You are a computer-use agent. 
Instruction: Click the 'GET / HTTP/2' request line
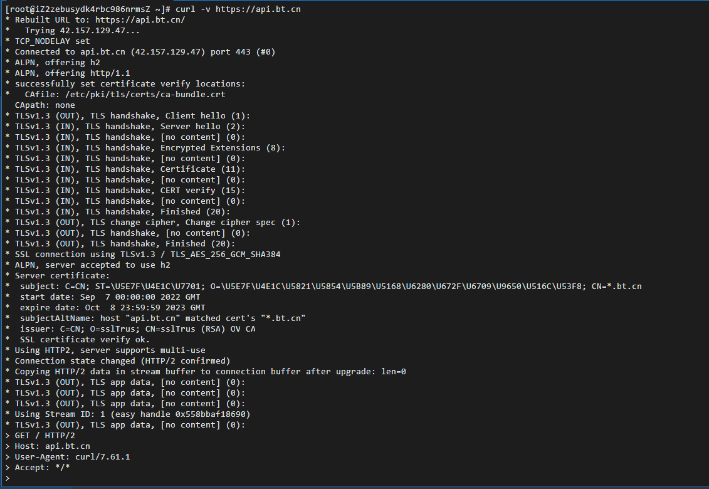coord(45,436)
